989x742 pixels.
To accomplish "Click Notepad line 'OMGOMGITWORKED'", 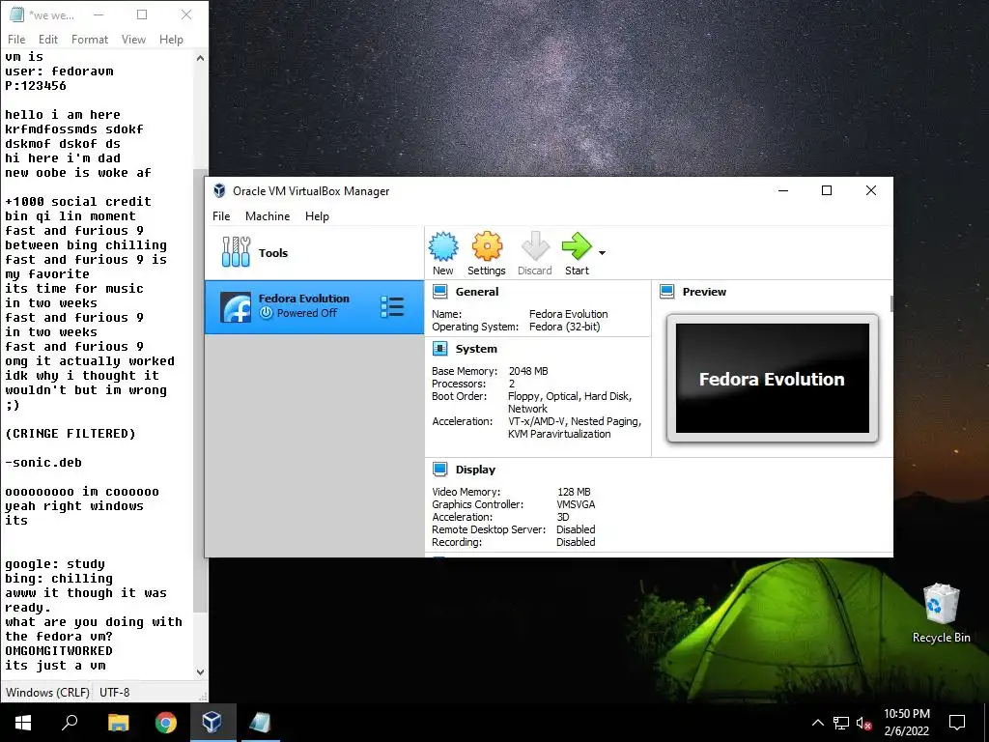I will pyautogui.click(x=59, y=650).
